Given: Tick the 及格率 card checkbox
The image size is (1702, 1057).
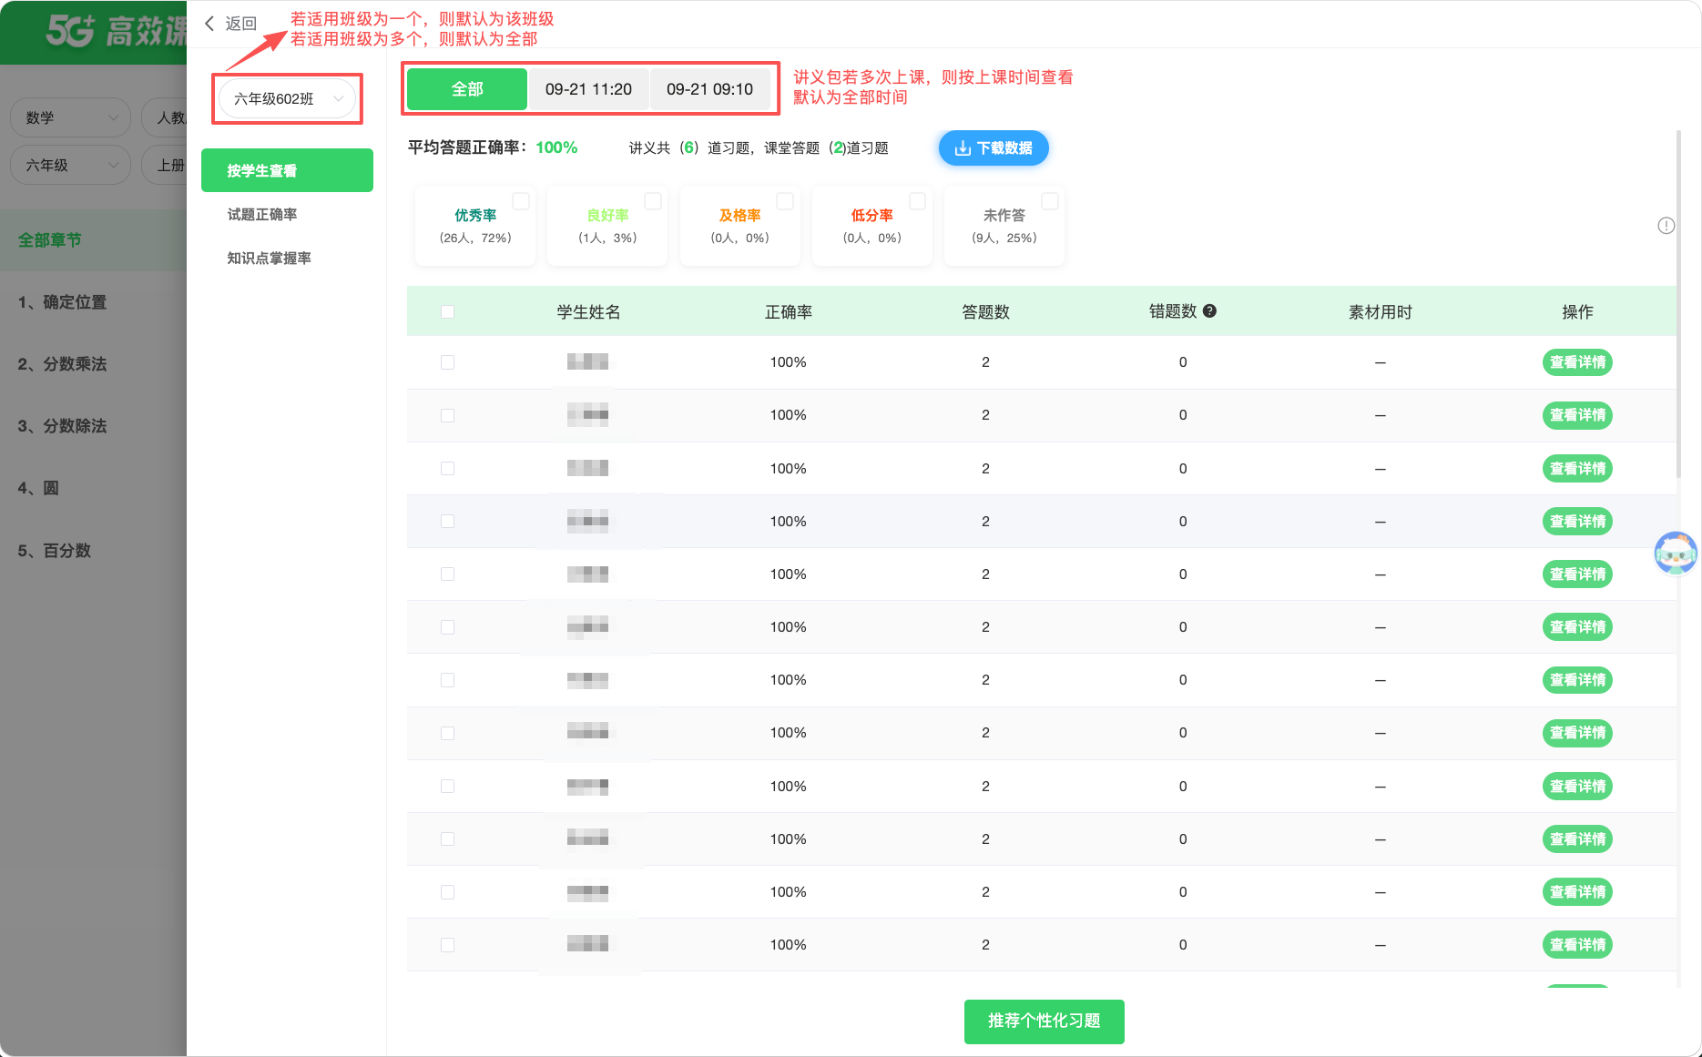Looking at the screenshot, I should [x=785, y=201].
